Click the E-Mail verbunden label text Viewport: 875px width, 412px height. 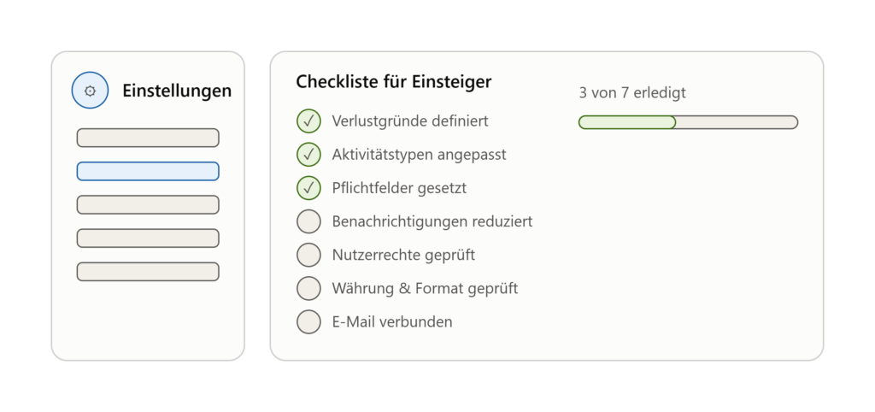pos(391,322)
